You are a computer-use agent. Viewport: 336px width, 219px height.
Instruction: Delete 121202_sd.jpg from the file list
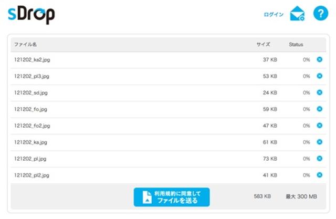(x=319, y=93)
